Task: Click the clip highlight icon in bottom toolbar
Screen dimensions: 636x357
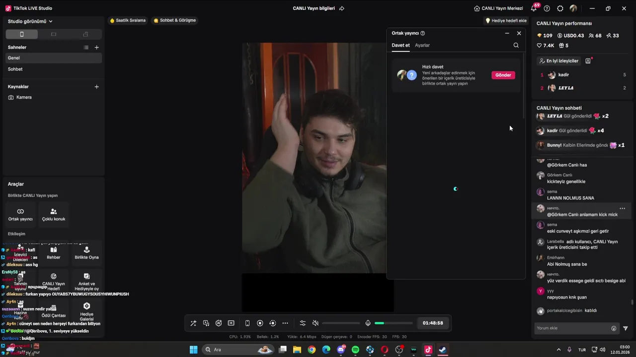Action: pyautogui.click(x=231, y=323)
